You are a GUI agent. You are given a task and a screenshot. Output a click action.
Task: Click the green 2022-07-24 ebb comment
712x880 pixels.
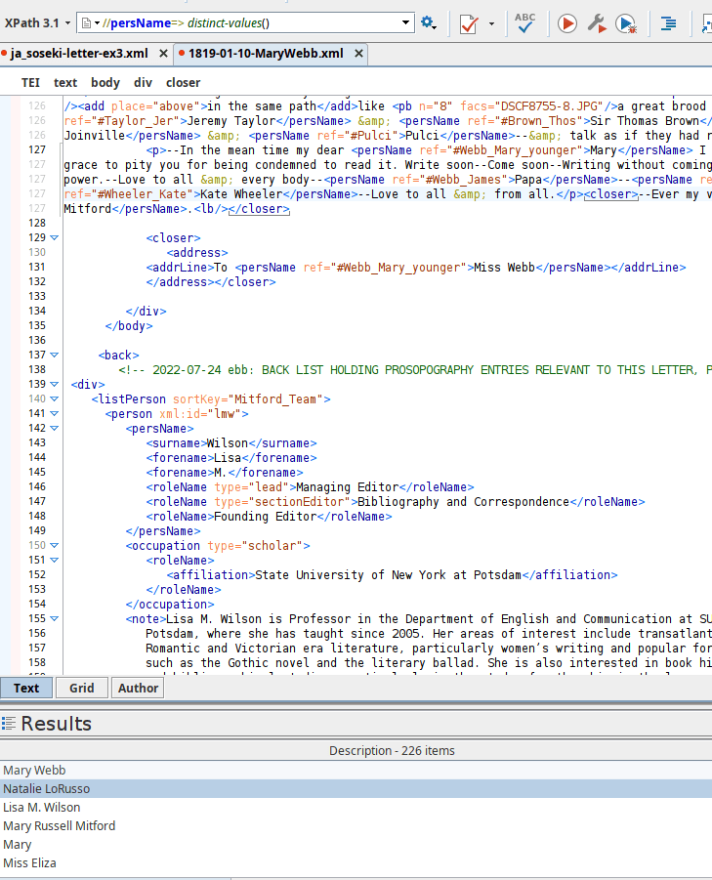coord(415,370)
